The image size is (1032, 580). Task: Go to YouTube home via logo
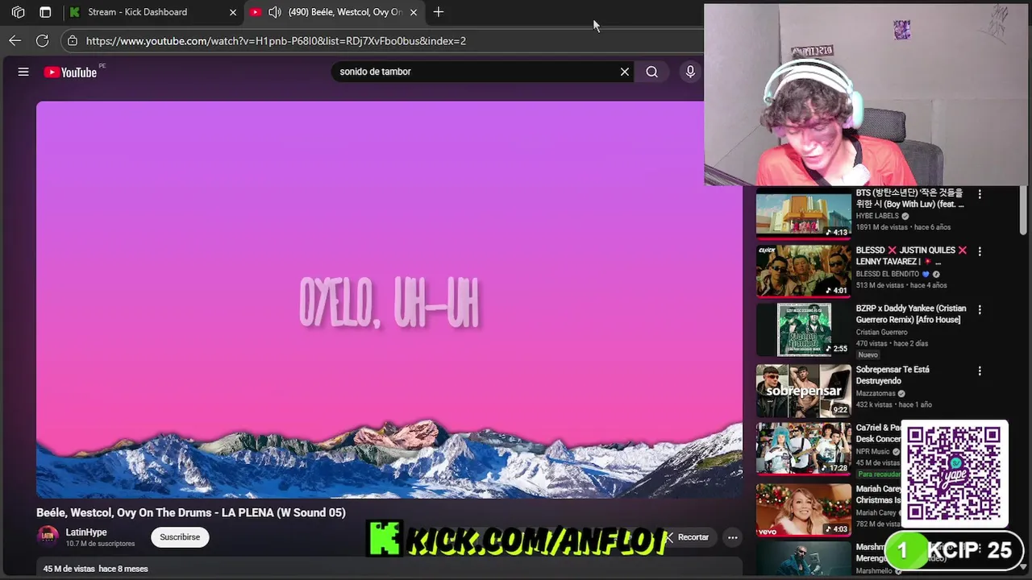coord(70,72)
